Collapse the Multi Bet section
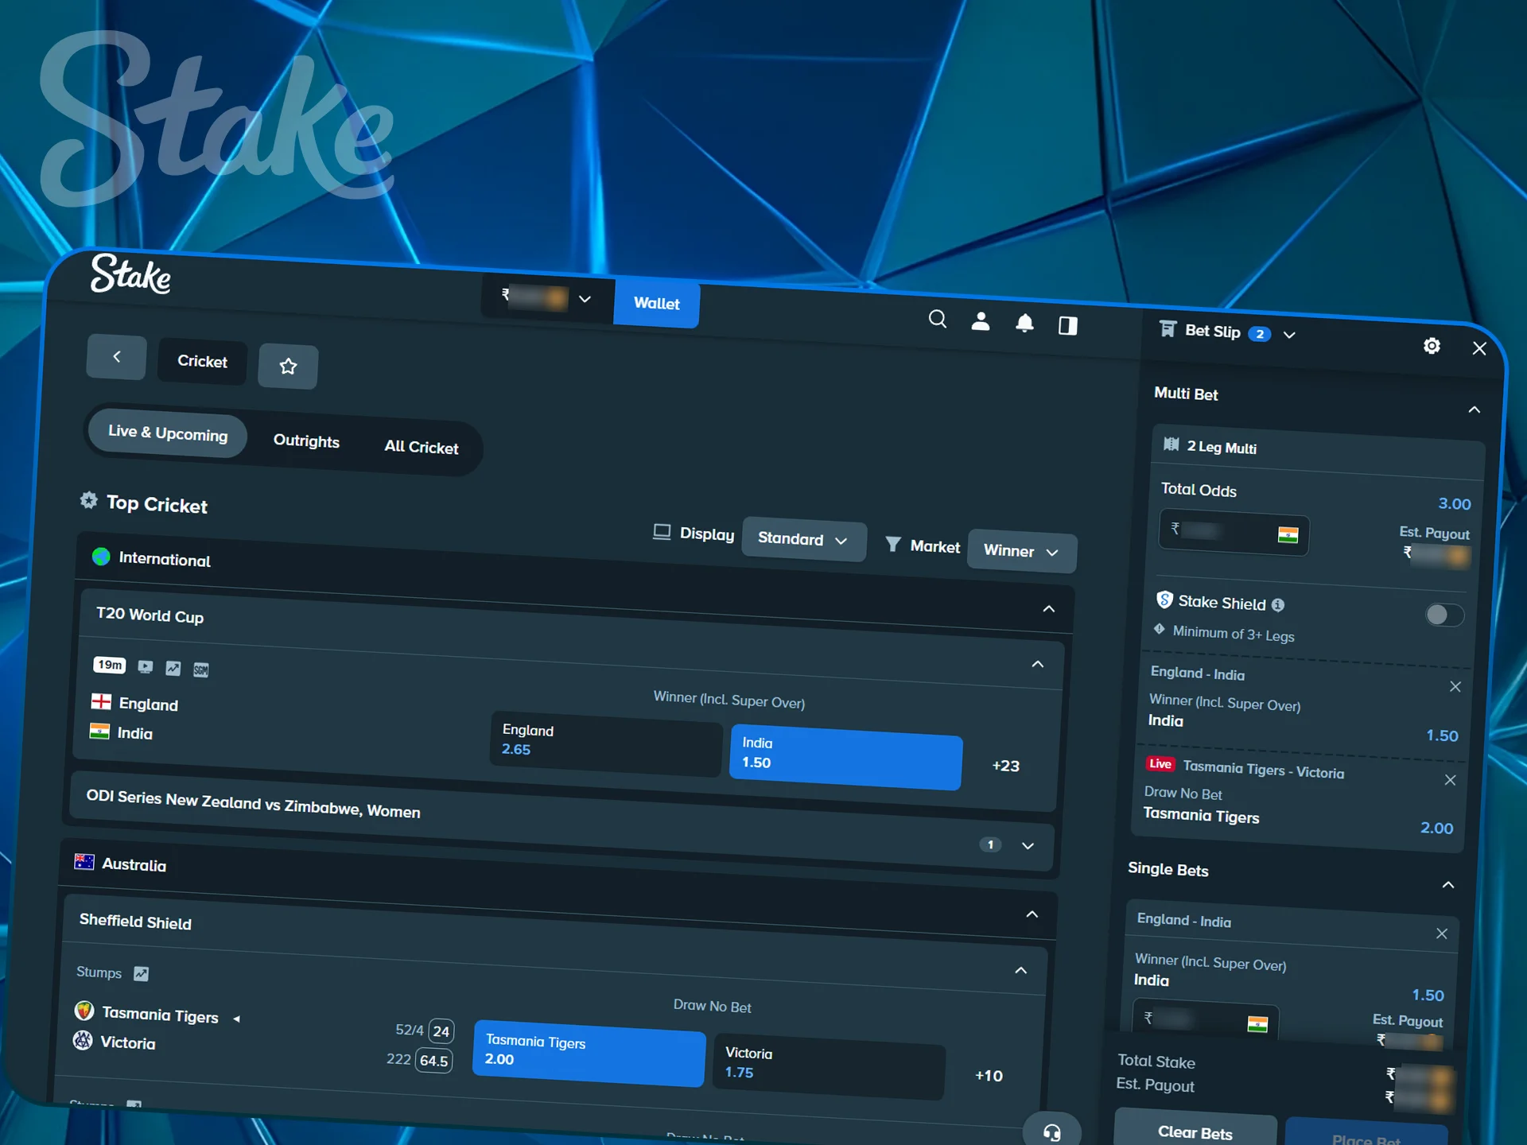The image size is (1527, 1145). pos(1474,409)
